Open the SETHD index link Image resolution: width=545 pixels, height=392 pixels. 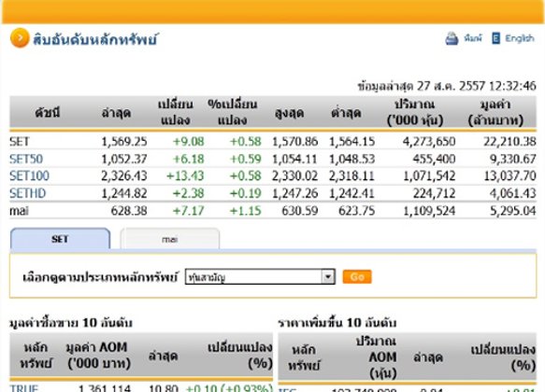point(27,193)
